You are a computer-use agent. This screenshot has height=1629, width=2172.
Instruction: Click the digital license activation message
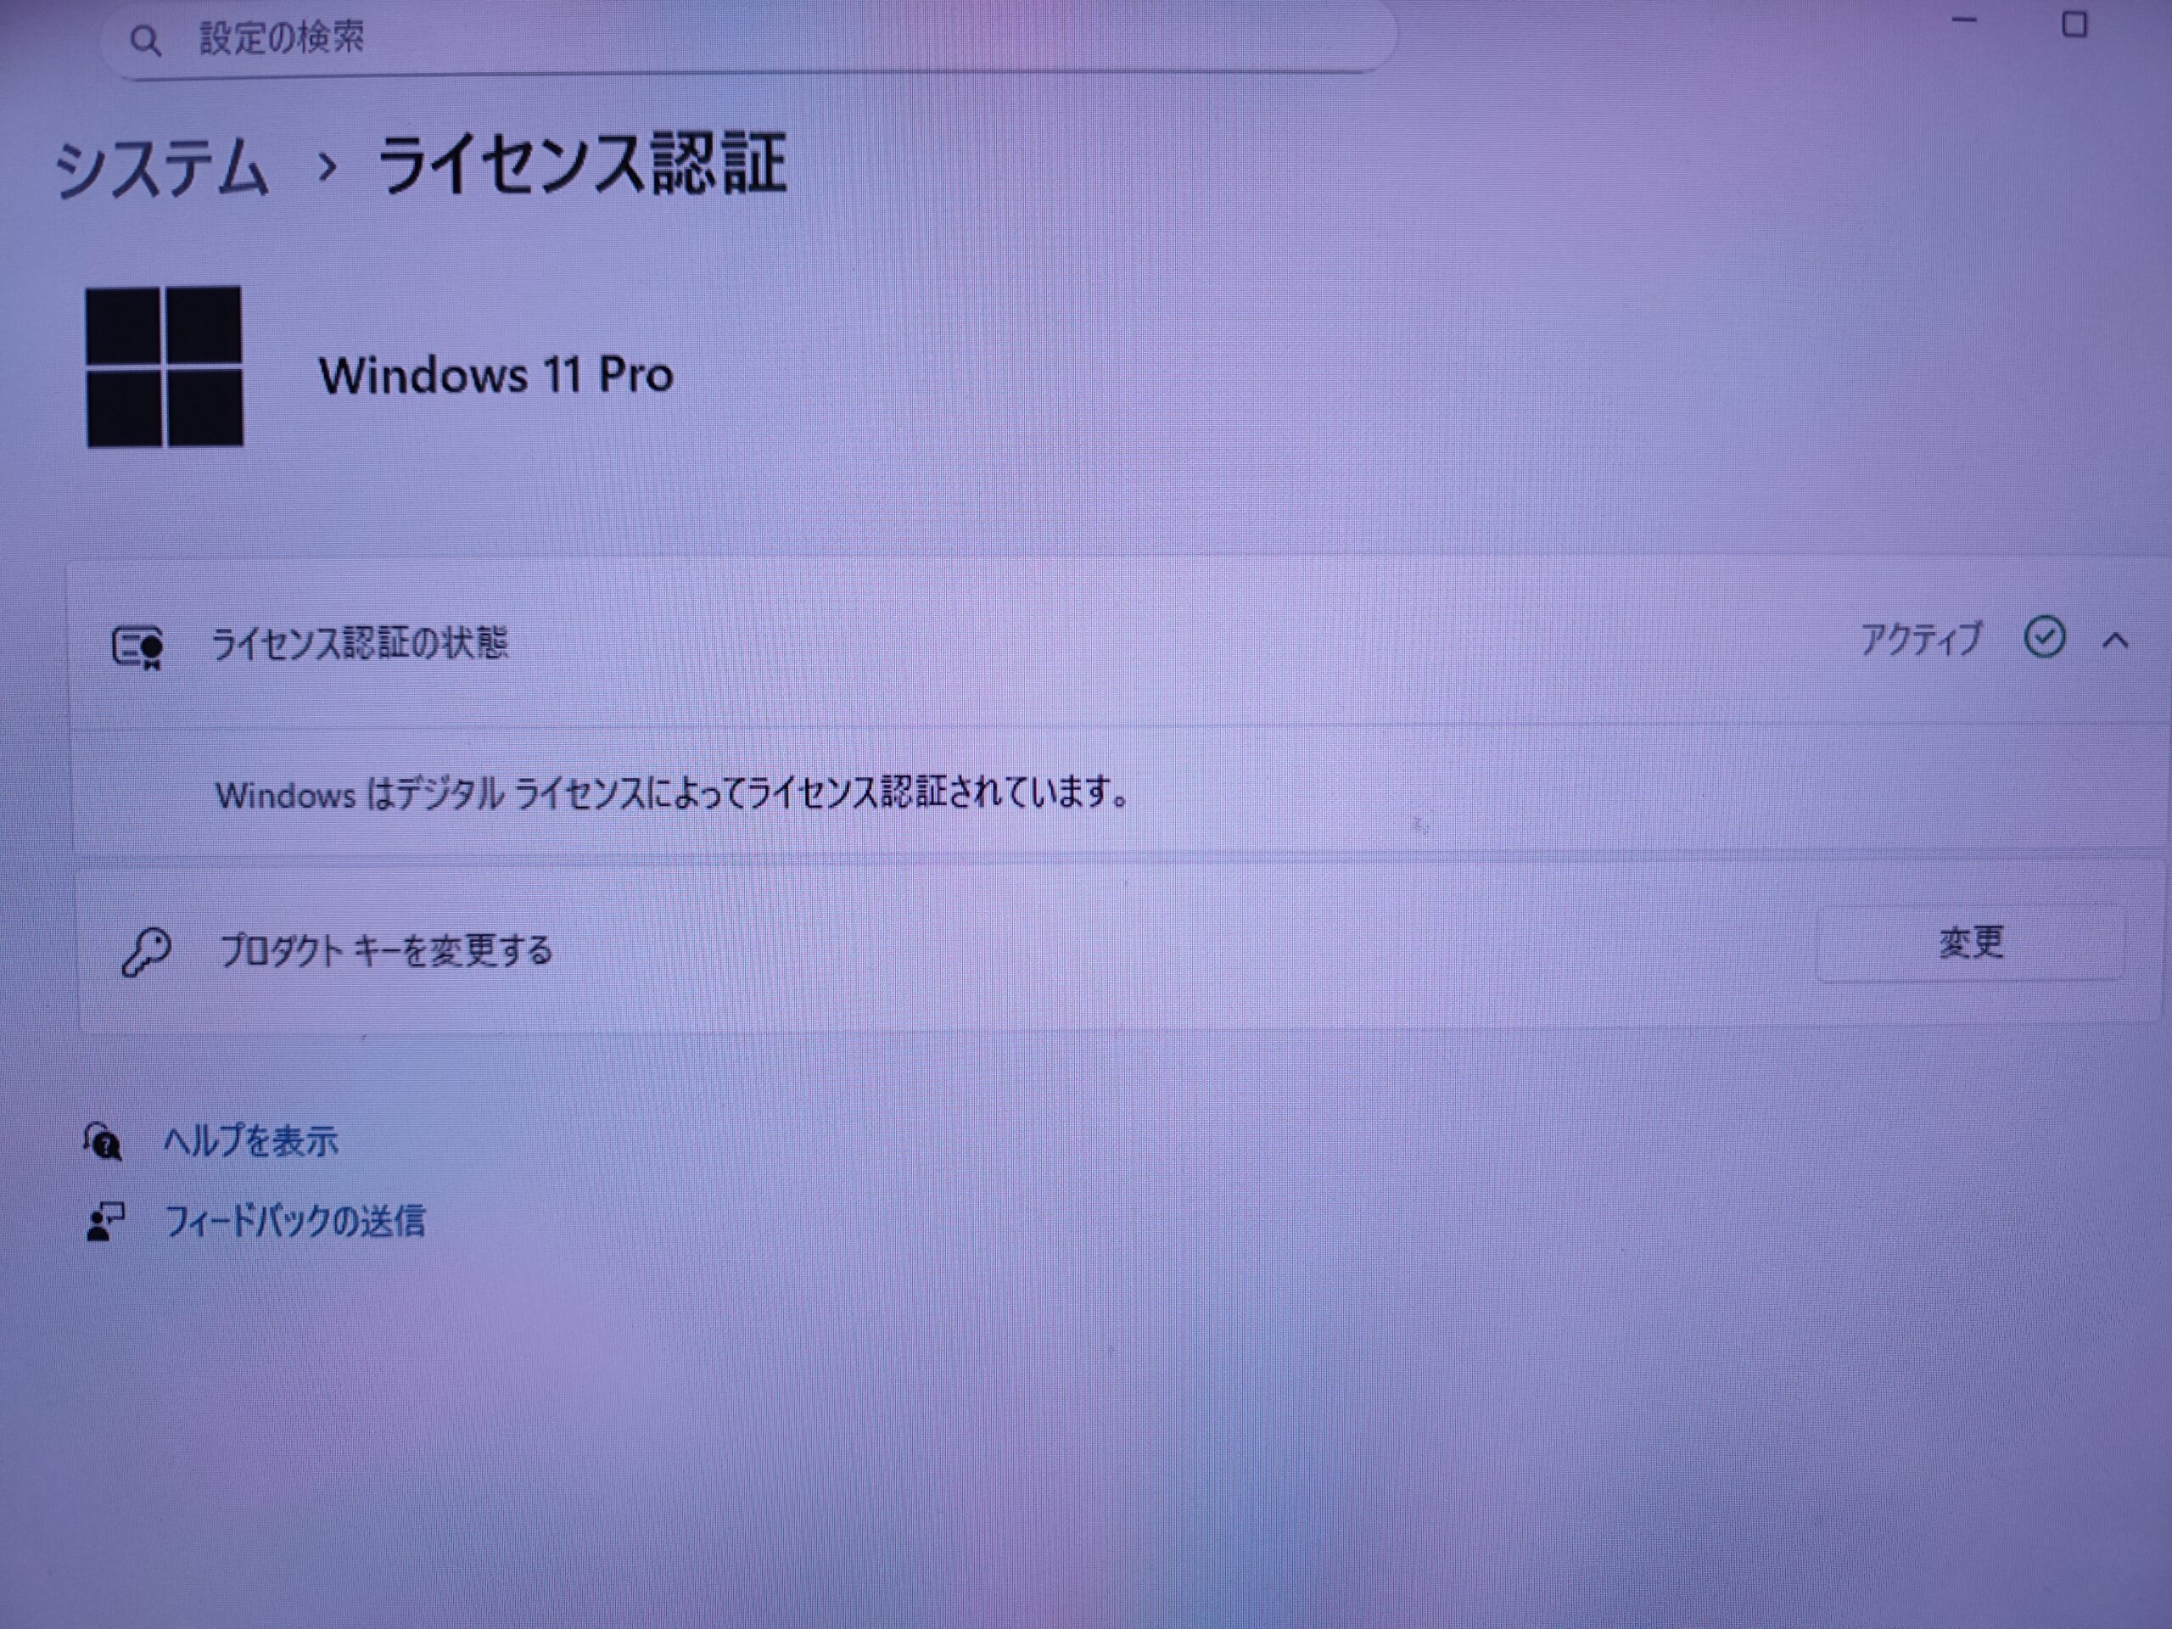point(672,792)
